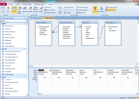139x99 pixels.
Task: Select DateRented field in tblMovieRented
Action: tap(43, 34)
